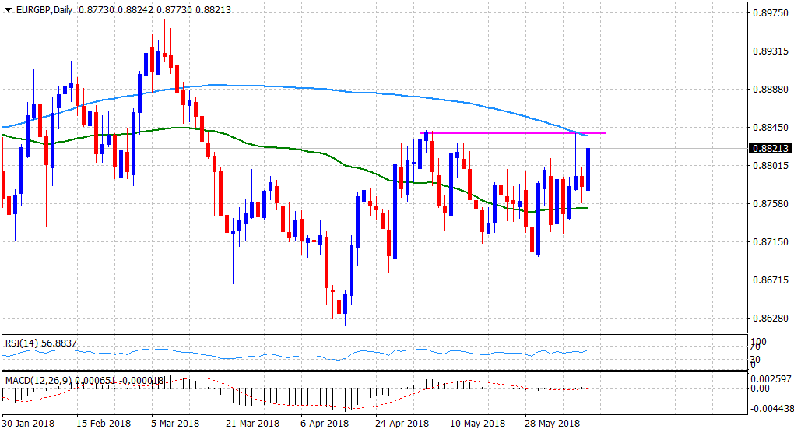Viewport: 794px width, 433px height.
Task: Click the latest blue candlestick on the chart
Action: tap(588, 168)
